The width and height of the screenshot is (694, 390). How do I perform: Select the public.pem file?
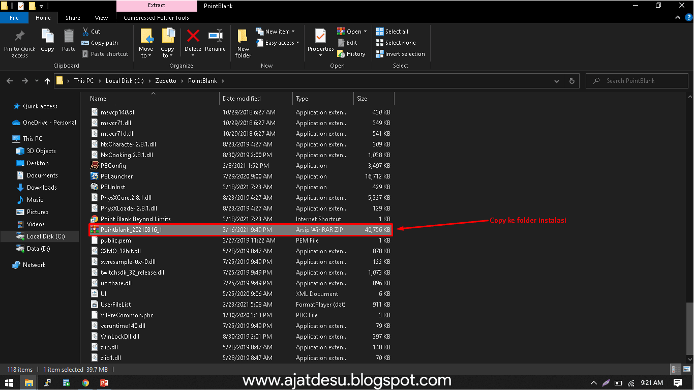pos(241,241)
